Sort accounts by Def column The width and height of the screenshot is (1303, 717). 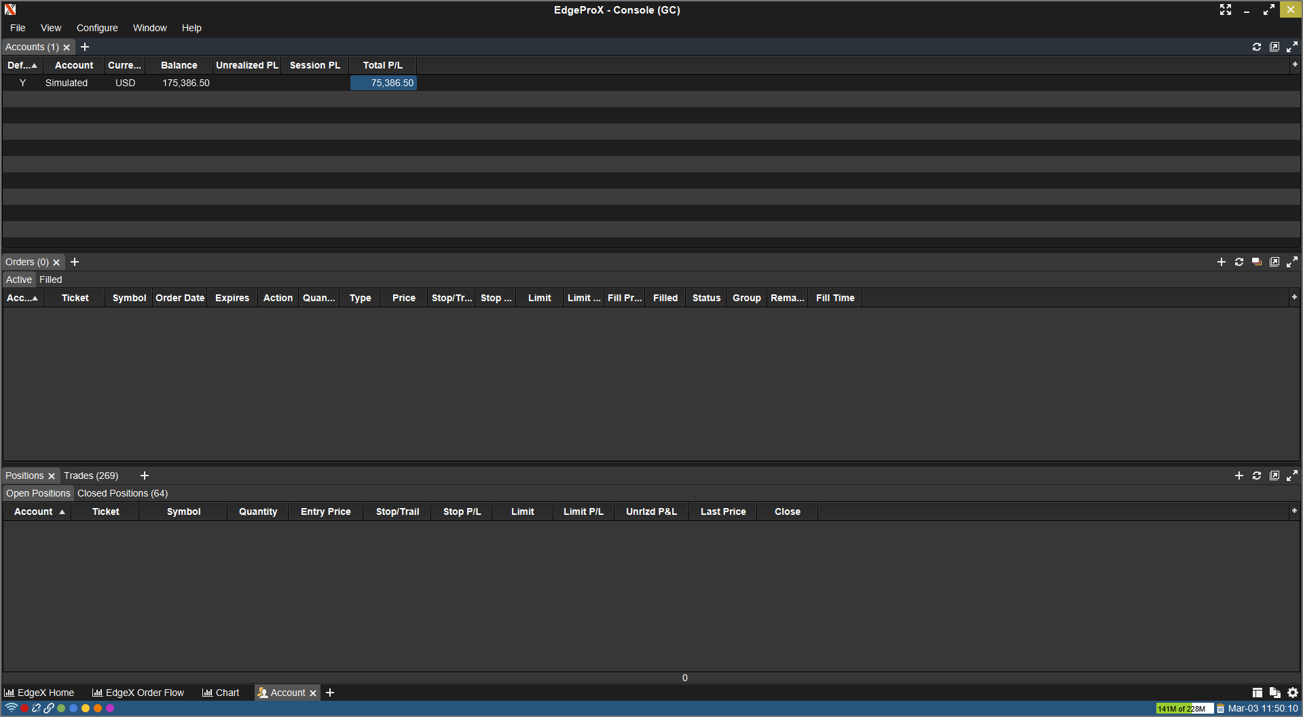(x=22, y=65)
